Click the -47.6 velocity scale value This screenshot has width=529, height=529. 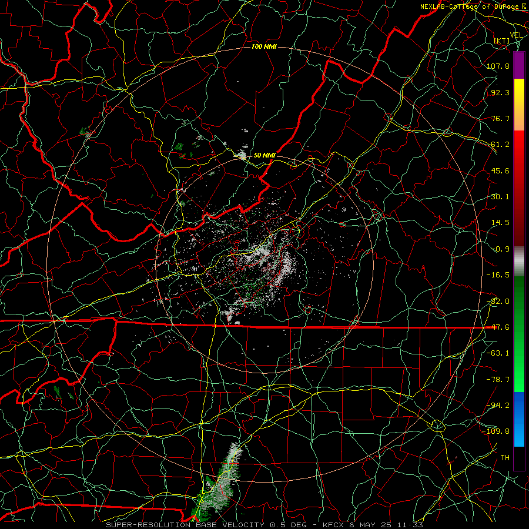pos(498,327)
